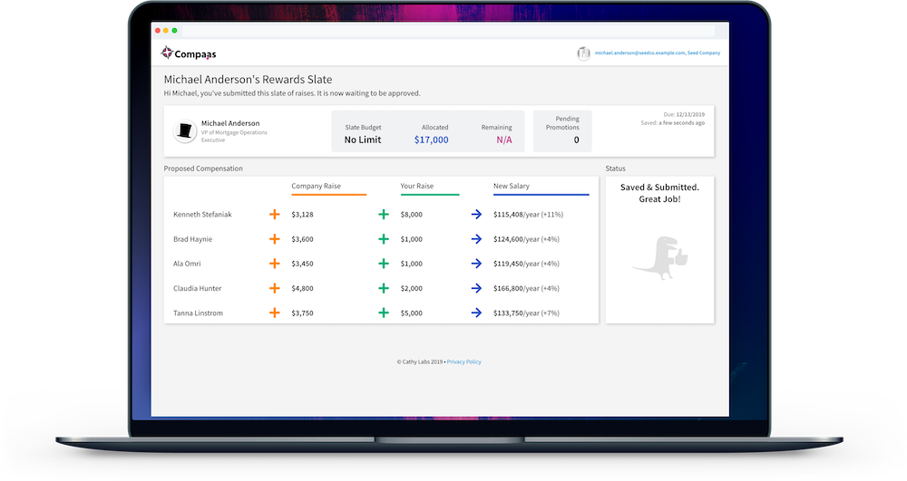This screenshot has height=481, width=907.
Task: Click orange plus icon for Claudia Hunter
Action: click(275, 288)
